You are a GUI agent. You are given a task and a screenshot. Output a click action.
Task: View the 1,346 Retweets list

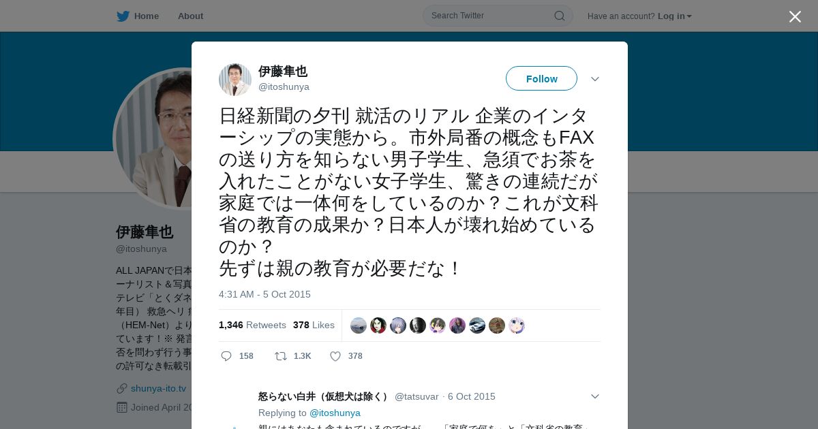pos(252,325)
